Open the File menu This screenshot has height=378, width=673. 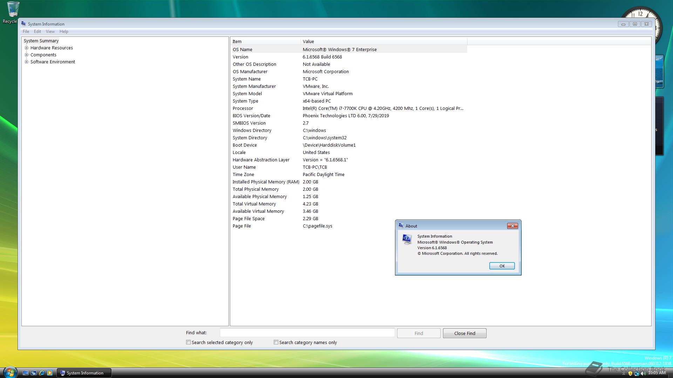[x=26, y=31]
